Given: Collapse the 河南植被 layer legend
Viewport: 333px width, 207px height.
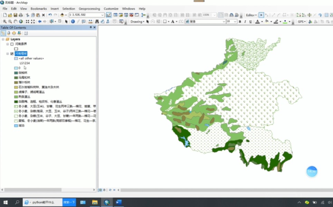Looking at the screenshot, I should 8,54.
